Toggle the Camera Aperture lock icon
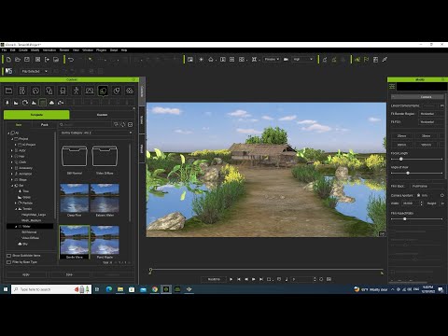The width and height of the screenshot is (448, 336). click(x=418, y=195)
